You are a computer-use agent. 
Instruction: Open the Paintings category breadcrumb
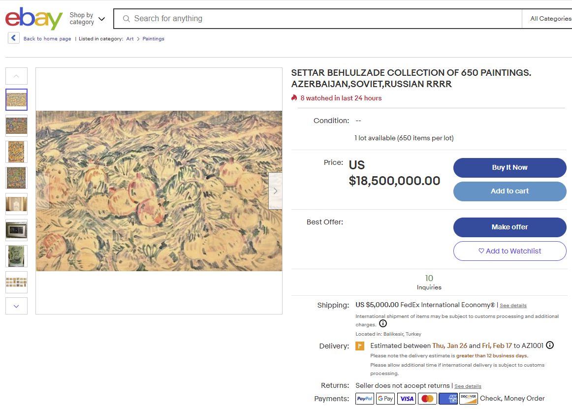[154, 39]
